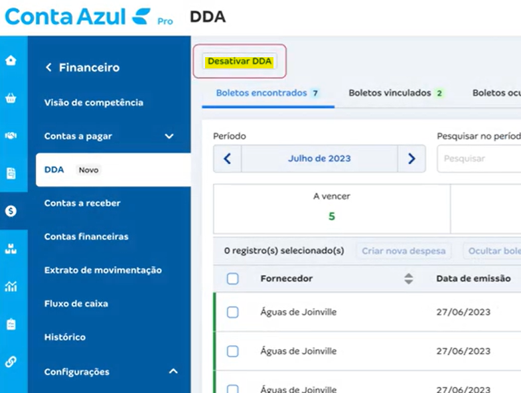
Task: Click the Pro plan label by the logo
Action: (x=165, y=22)
